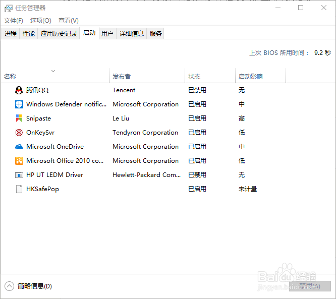Viewport: 336px width, 299px height.
Task: Select the Windows Defender notific... entry
Action: click(66, 104)
